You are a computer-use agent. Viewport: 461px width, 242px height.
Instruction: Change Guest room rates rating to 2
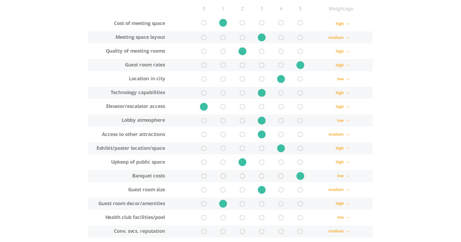pyautogui.click(x=242, y=65)
